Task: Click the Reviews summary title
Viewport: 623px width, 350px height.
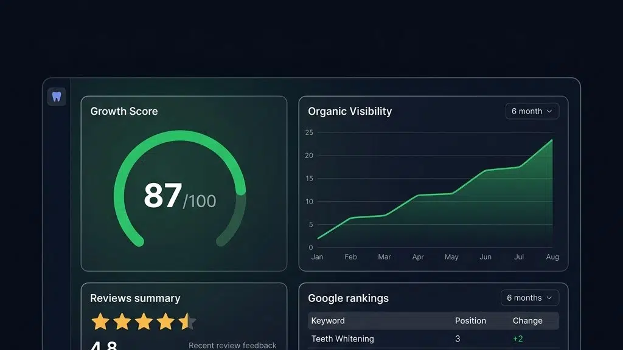Action: click(x=135, y=298)
